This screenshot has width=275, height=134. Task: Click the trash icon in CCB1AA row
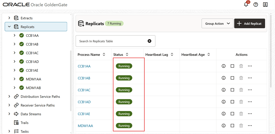pyautogui.click(x=241, y=66)
